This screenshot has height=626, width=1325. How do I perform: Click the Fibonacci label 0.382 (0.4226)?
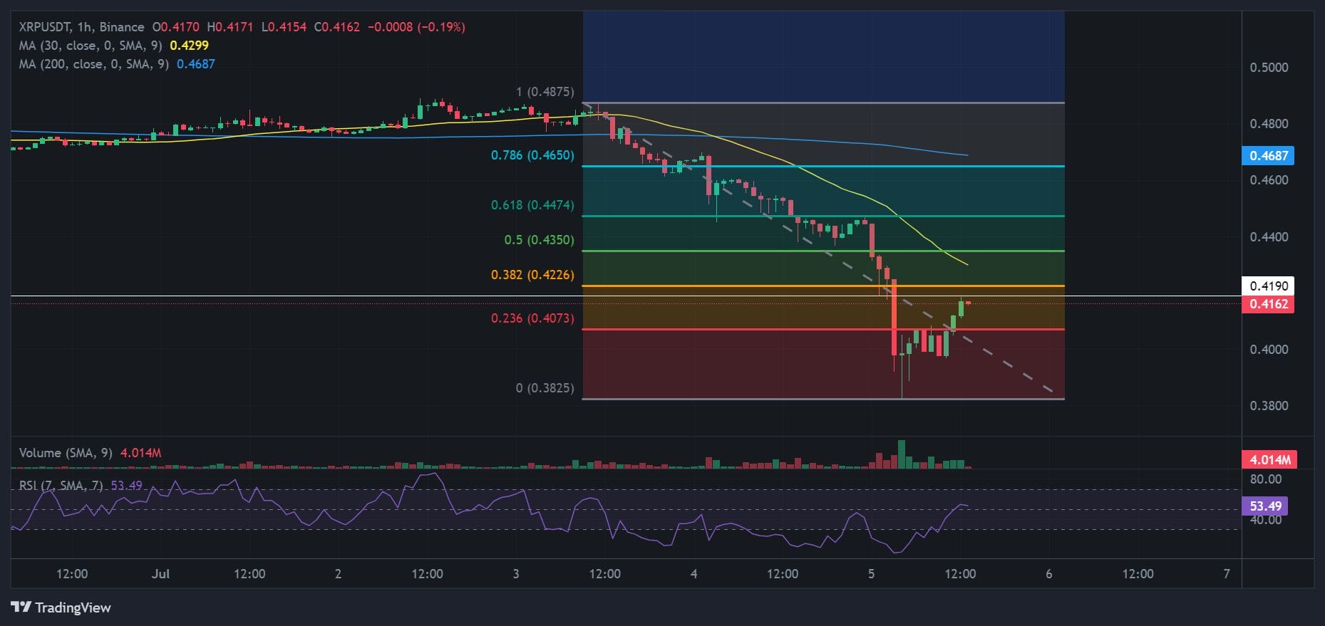[x=532, y=275]
